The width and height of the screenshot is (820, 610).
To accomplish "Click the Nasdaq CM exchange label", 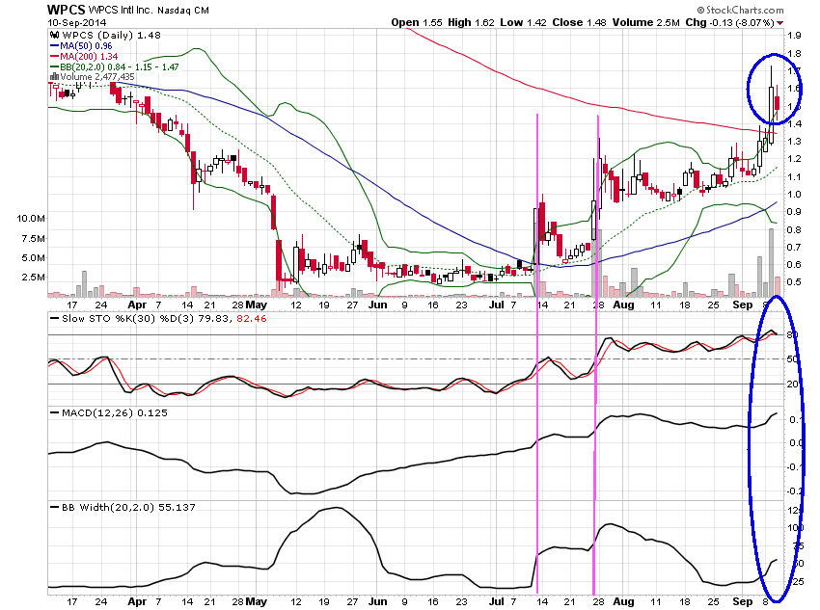I will point(183,10).
